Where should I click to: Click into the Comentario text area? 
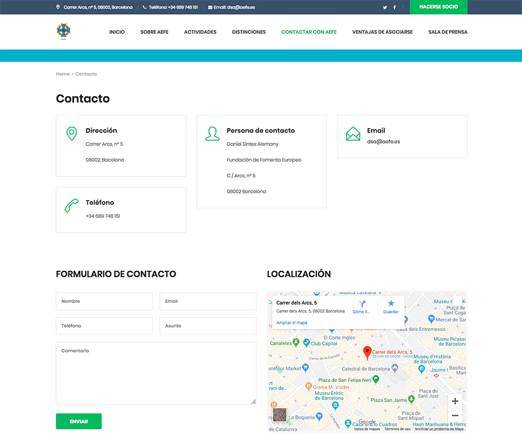[x=156, y=373]
